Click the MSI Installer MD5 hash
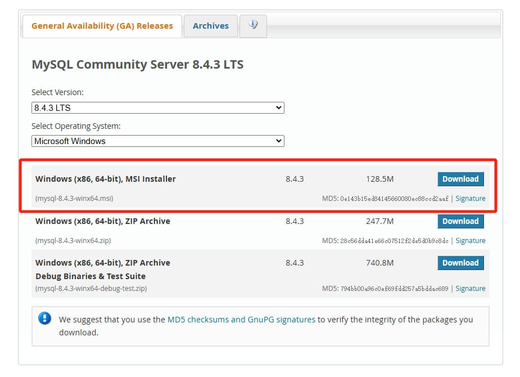This screenshot has height=377, width=520. pos(394,199)
